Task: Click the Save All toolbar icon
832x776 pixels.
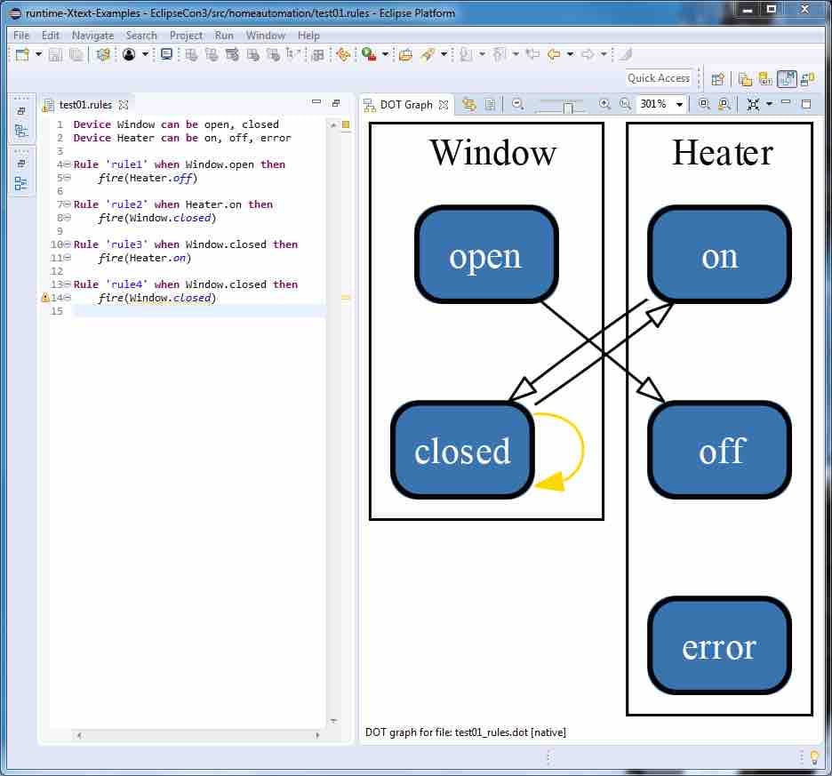Action: point(75,55)
